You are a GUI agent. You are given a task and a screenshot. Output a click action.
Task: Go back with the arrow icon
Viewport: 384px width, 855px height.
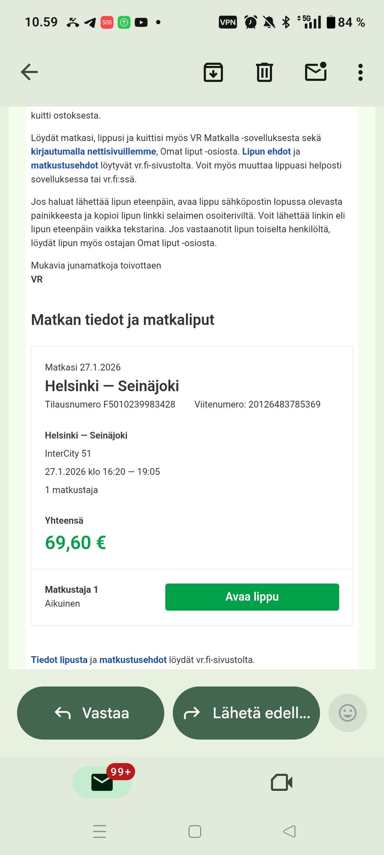coord(29,72)
